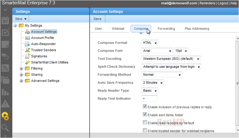Viewport: 239px width, 138px height.
Task: Click bottom double chevron in sidebar
Action: [x=5, y=136]
